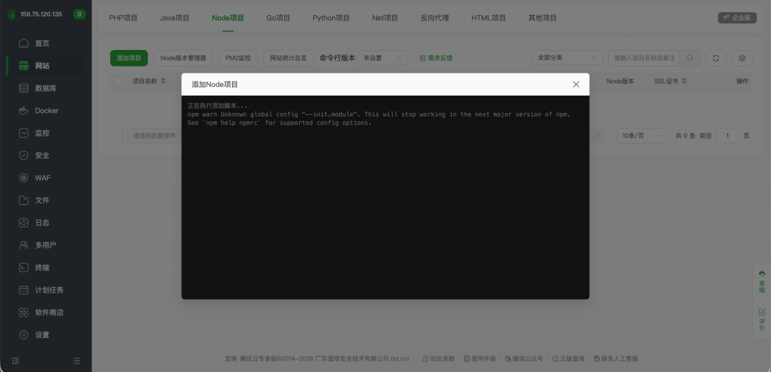Tick the checkbox beside 请选择批量操作
Viewport: 771px width, 372px height.
coord(119,136)
